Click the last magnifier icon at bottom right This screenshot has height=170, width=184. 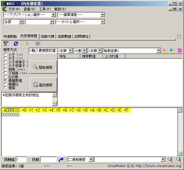click(x=179, y=160)
